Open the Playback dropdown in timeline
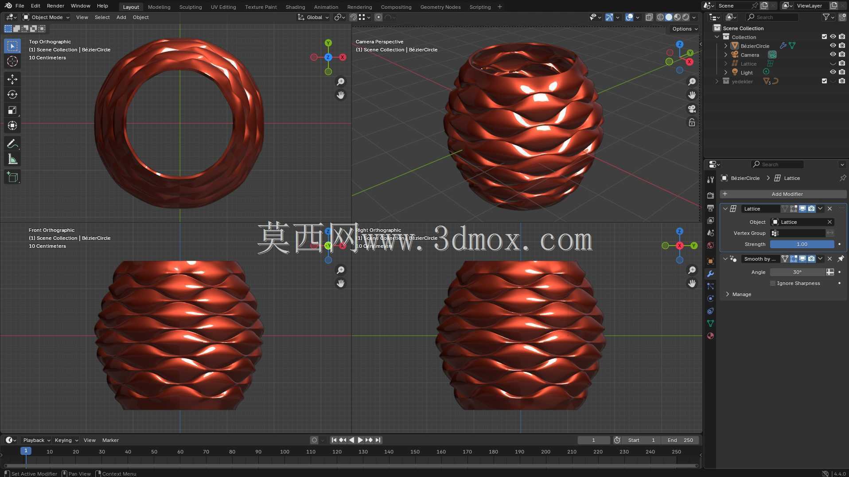 (x=36, y=440)
